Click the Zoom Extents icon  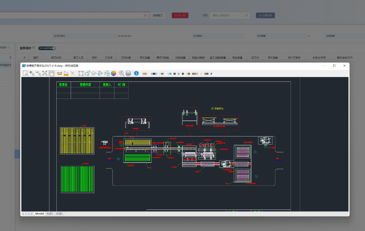click(x=45, y=73)
